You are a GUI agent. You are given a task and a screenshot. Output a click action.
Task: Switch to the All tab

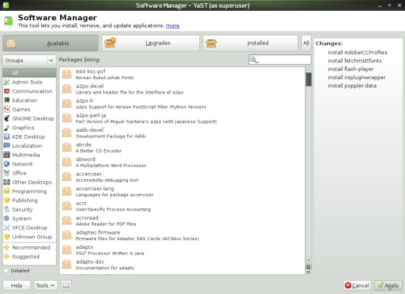coord(306,43)
